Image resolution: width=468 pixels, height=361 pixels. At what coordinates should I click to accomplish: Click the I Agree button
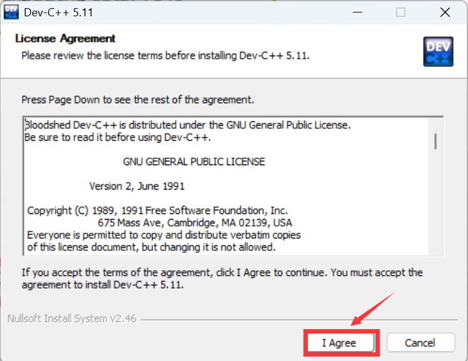pos(341,343)
